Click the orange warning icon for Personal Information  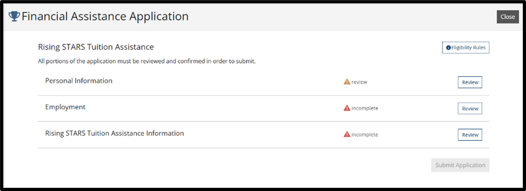coord(347,82)
